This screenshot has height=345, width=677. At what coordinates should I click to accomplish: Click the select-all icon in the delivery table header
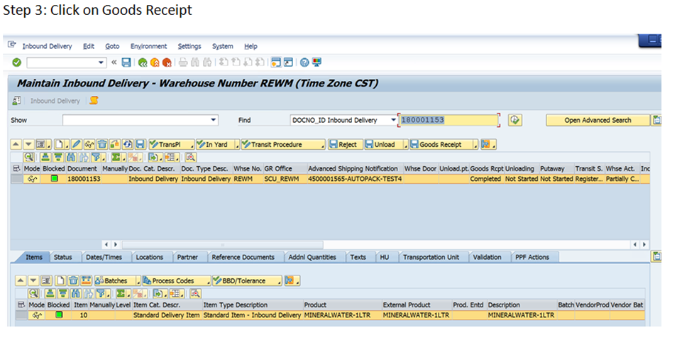pos(16,169)
